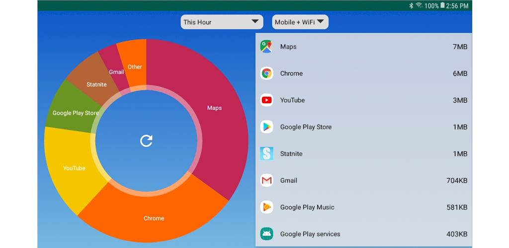This screenshot has width=509, height=248.
Task: Click the 704KB usage value
Action: pos(457,181)
